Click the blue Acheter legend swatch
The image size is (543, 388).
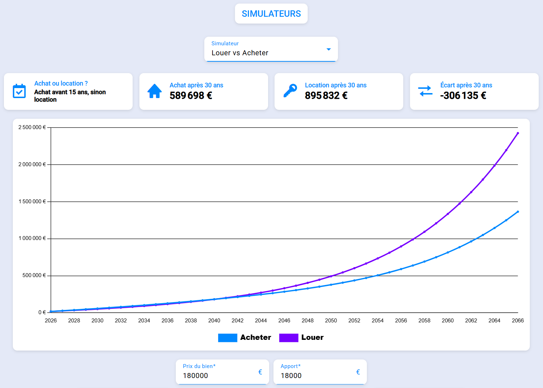pyautogui.click(x=227, y=338)
